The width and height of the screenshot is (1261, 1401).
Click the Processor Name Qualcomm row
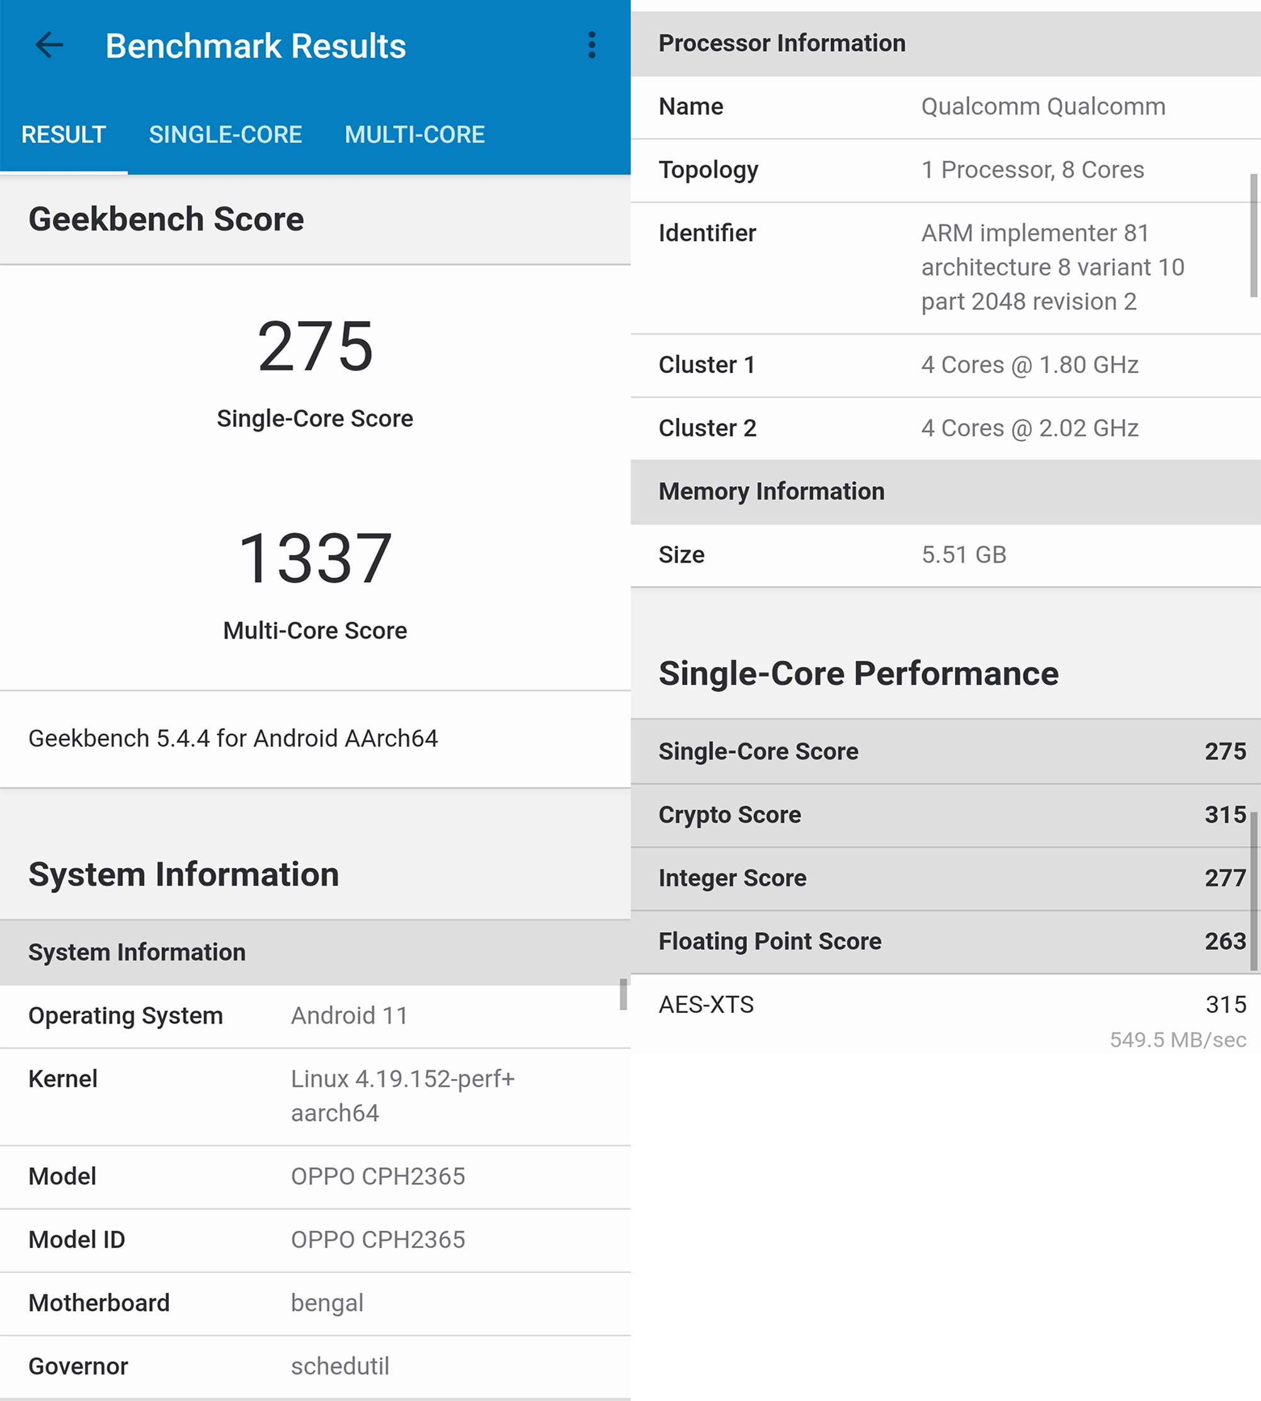pos(945,106)
